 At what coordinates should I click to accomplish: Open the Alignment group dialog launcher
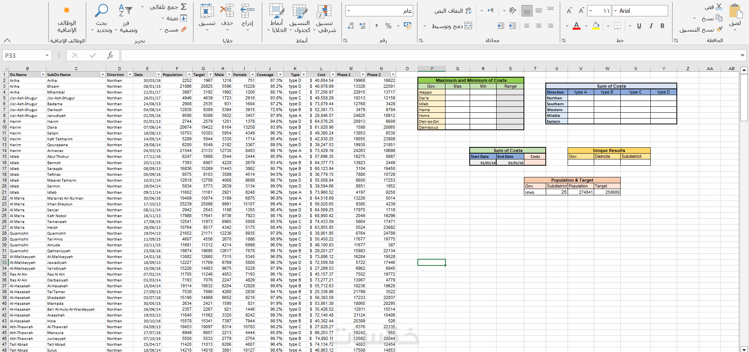point(421,40)
